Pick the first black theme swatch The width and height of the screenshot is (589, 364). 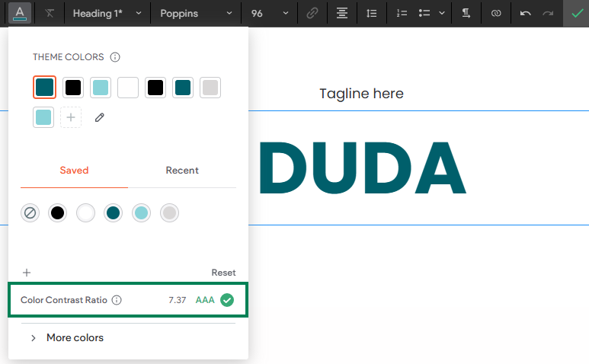point(73,88)
